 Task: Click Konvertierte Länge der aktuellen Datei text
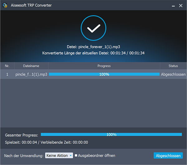click(93, 53)
